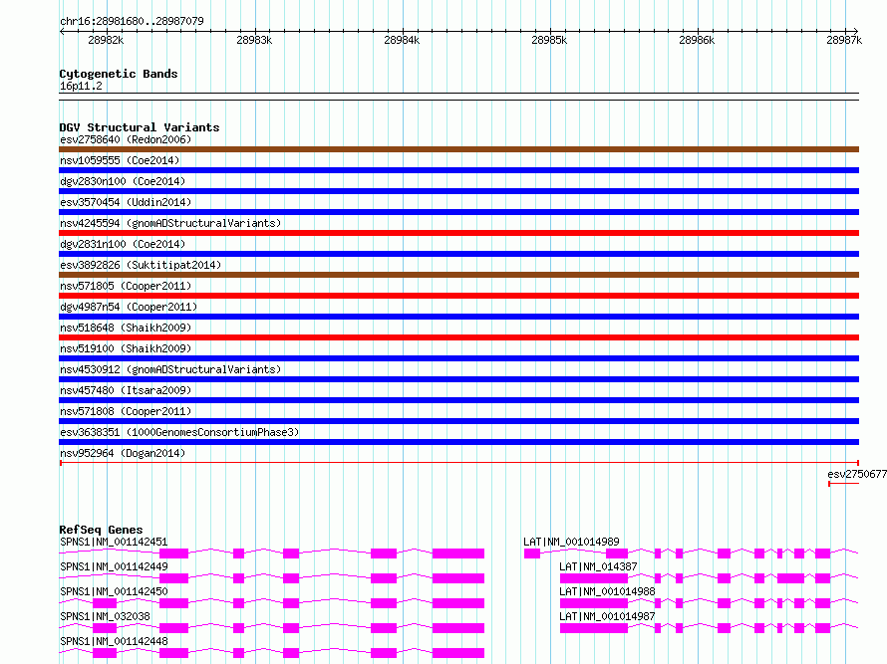Open the SPNS1|NM_001142451 transcript label

[x=114, y=542]
